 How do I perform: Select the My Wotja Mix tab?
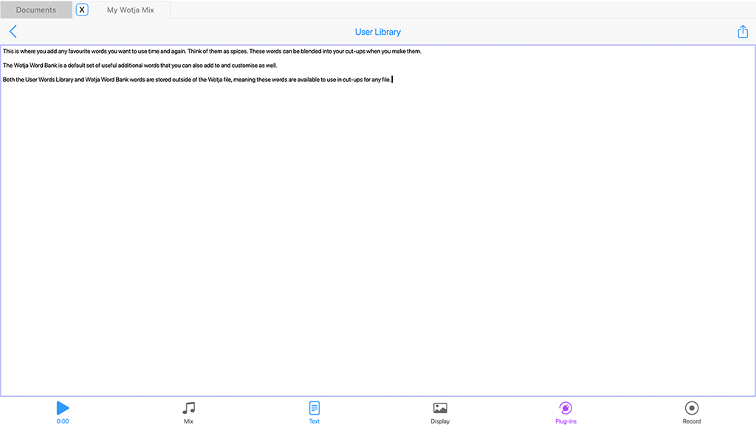point(131,10)
